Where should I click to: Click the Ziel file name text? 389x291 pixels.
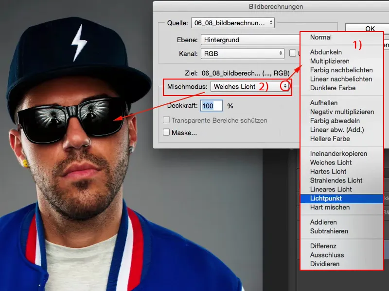pos(246,73)
